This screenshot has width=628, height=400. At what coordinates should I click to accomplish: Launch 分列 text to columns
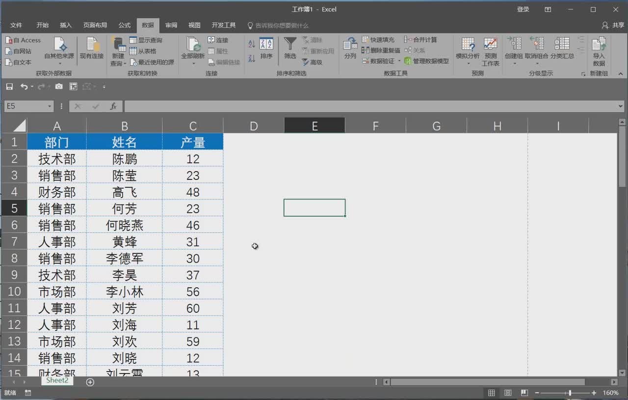[350, 49]
